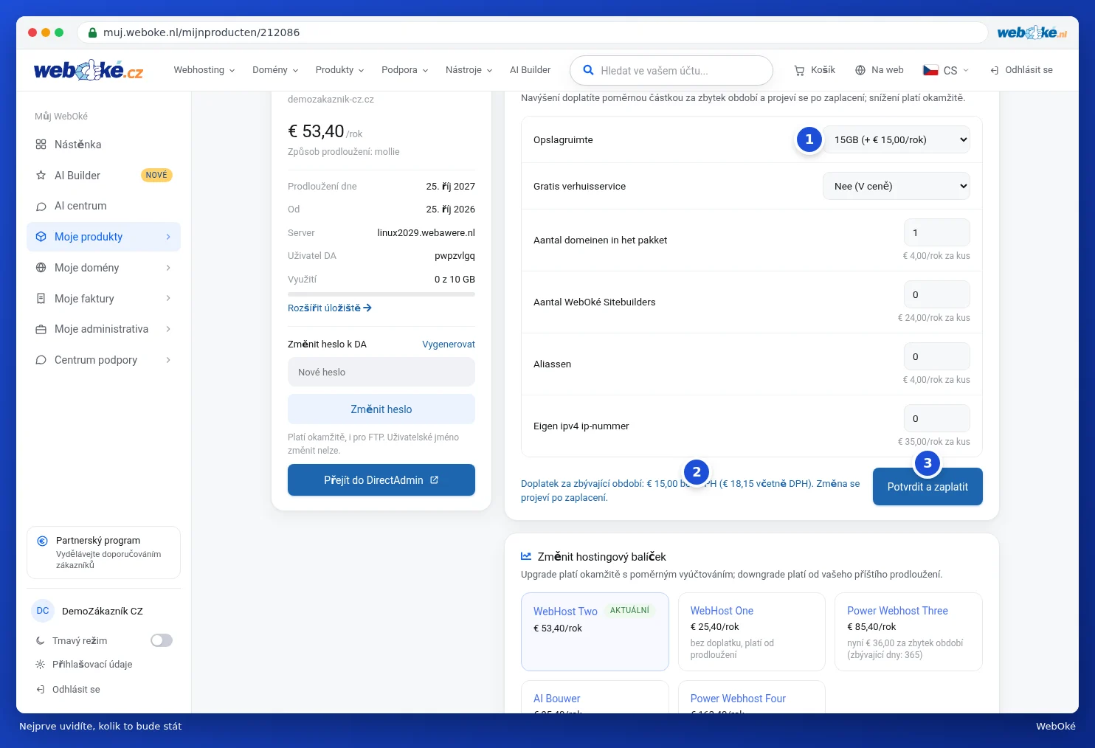This screenshot has height=748, width=1095.
Task: Expand the Produkty menu
Action: click(339, 70)
